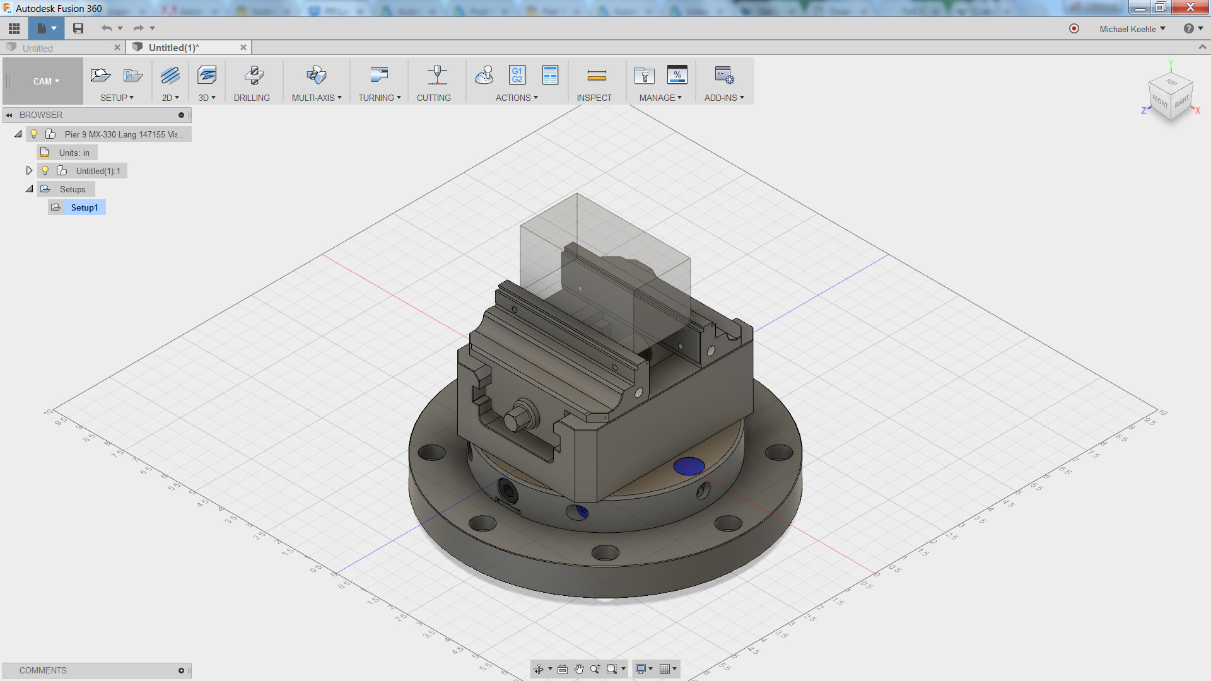This screenshot has height=681, width=1211.
Task: Select the Zoom tool
Action: (595, 669)
